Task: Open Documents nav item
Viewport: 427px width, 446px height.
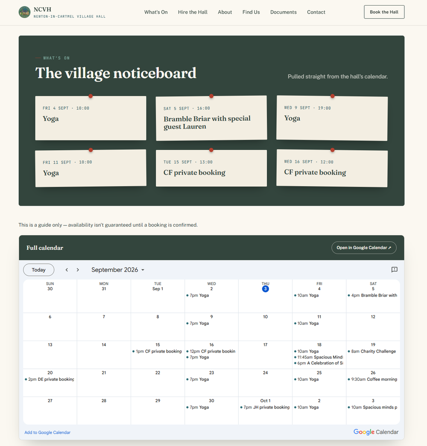Action: (x=283, y=12)
